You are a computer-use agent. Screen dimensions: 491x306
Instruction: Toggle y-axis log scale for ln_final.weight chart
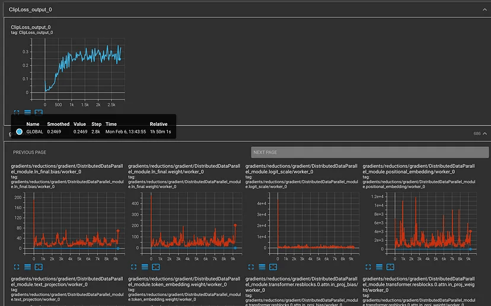145,267
